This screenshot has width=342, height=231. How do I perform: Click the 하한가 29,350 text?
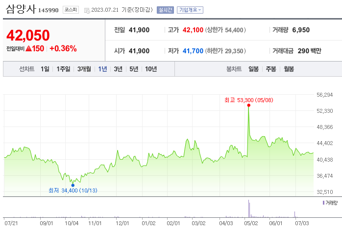point(225,51)
